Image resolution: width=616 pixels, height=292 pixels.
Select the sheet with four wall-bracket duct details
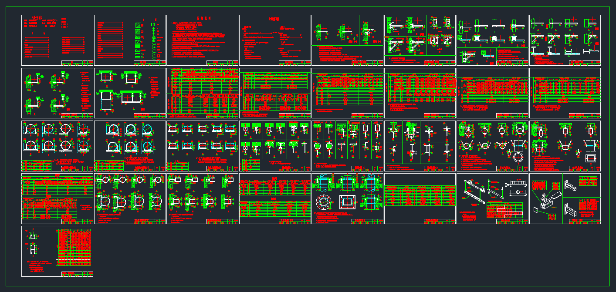(57, 93)
